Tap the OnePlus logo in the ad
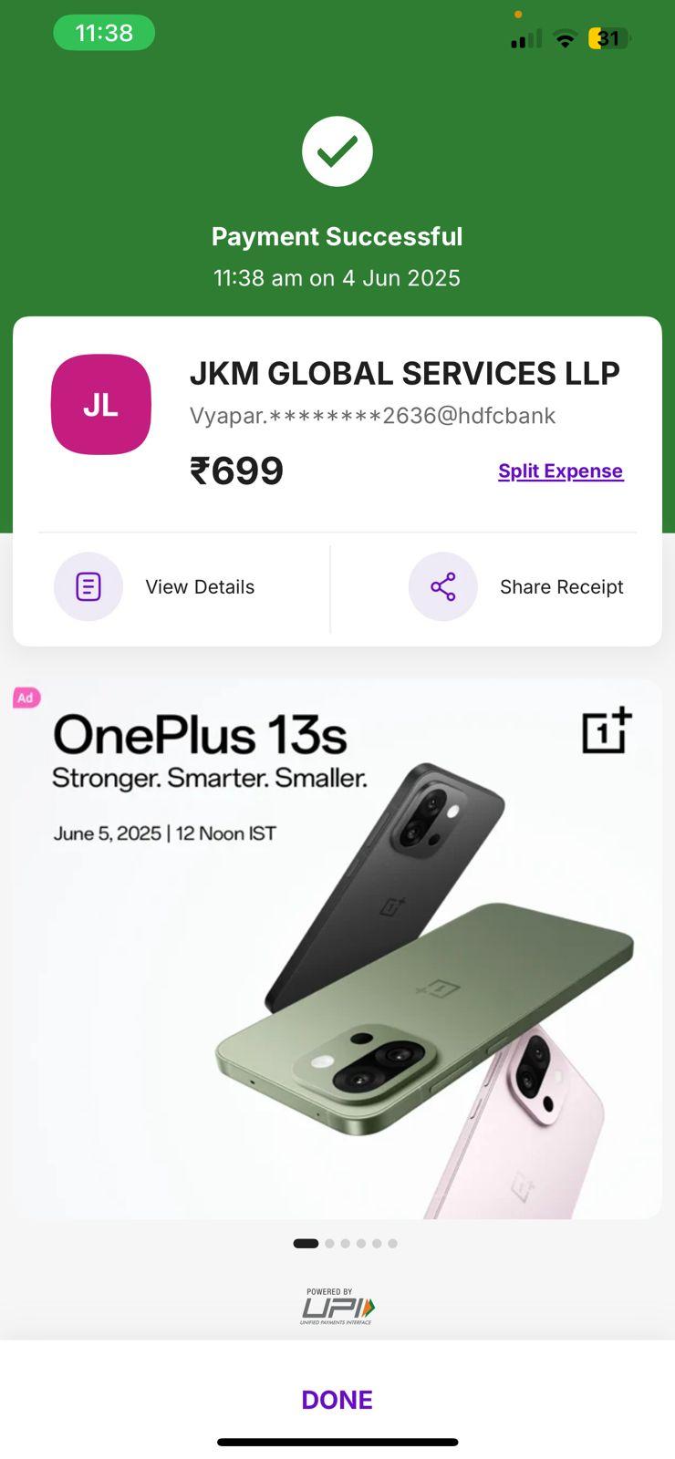Viewport: 675px width, 1459px height. 607,730
